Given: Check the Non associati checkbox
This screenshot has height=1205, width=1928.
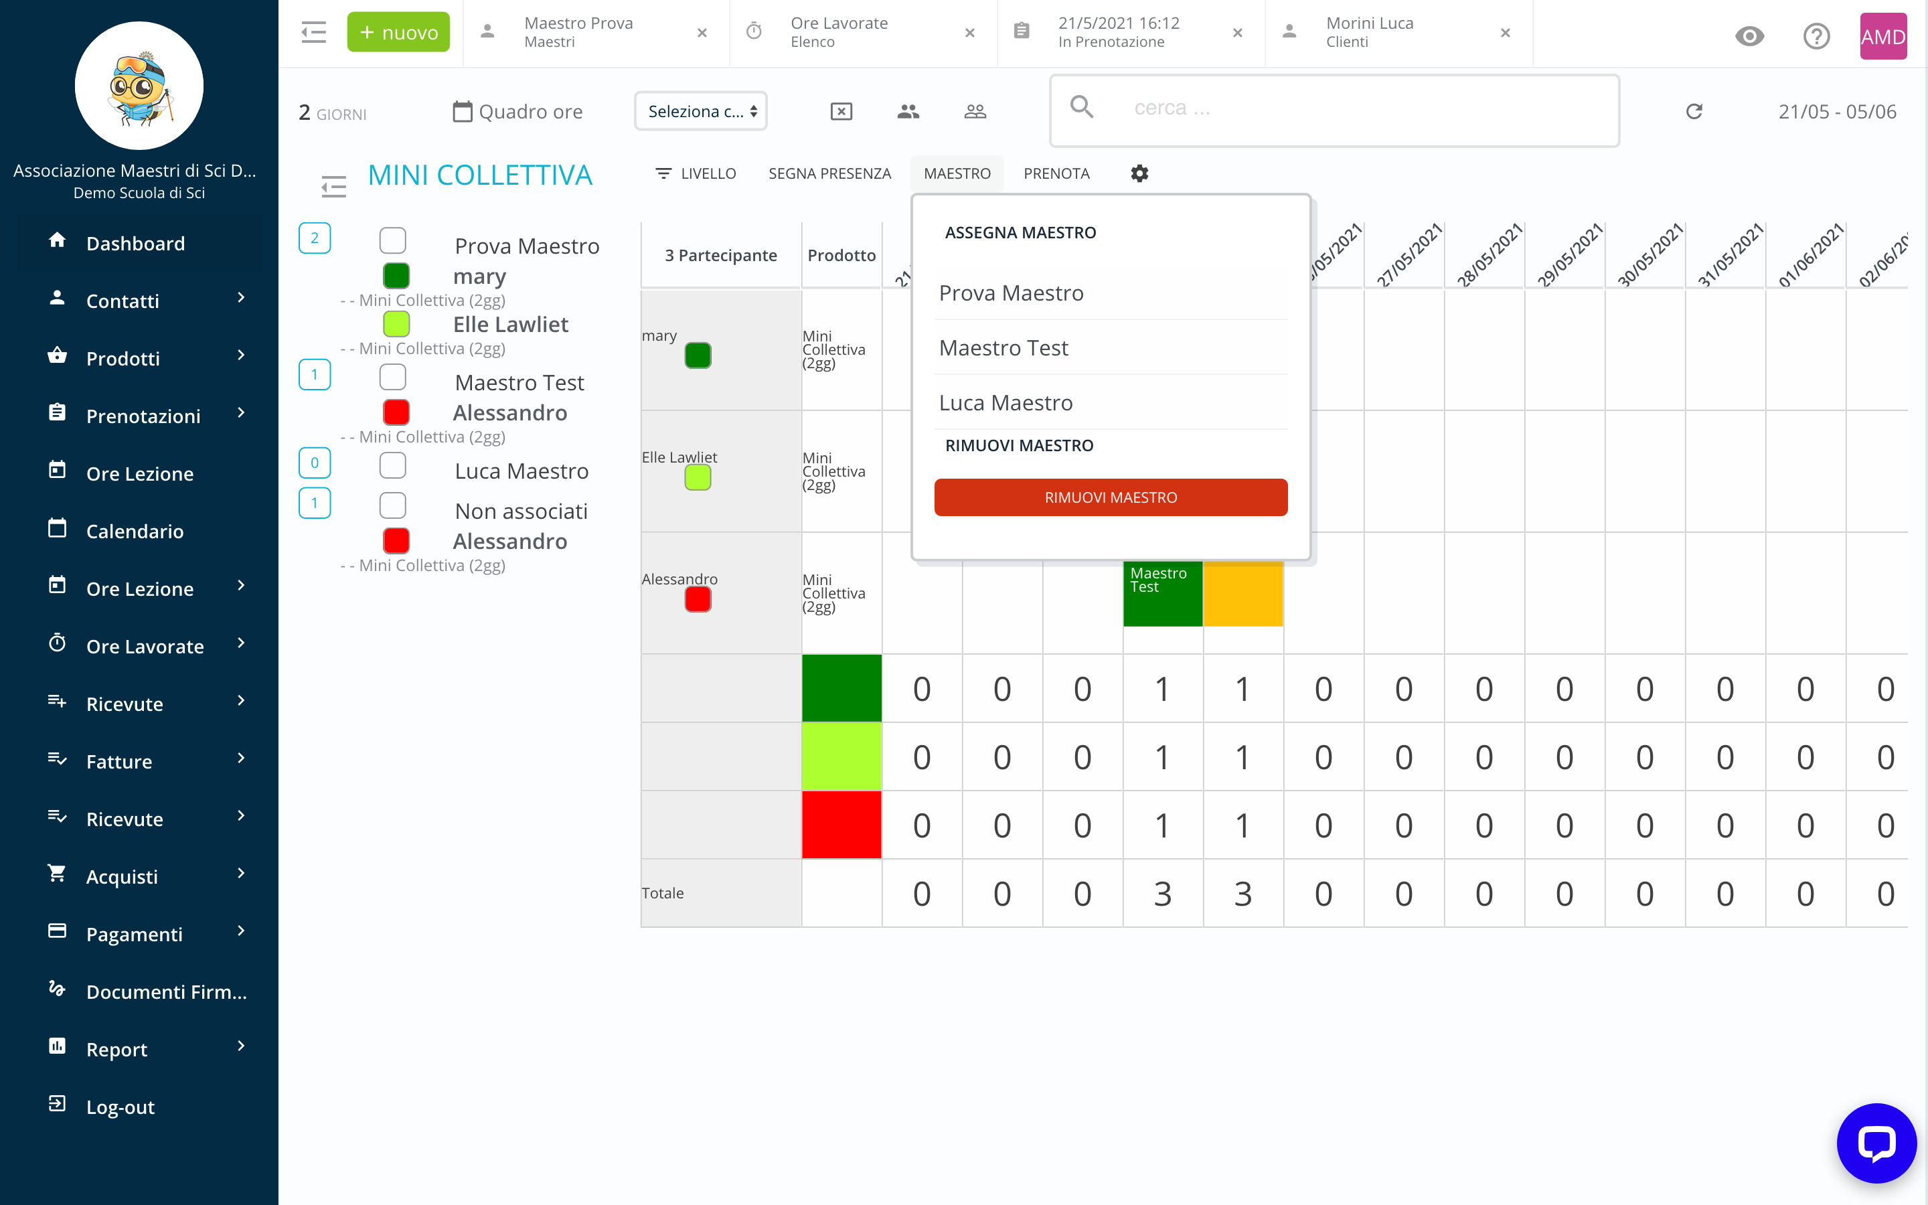Looking at the screenshot, I should tap(393, 505).
